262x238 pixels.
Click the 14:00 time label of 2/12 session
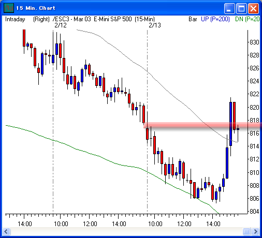[x=119, y=224]
